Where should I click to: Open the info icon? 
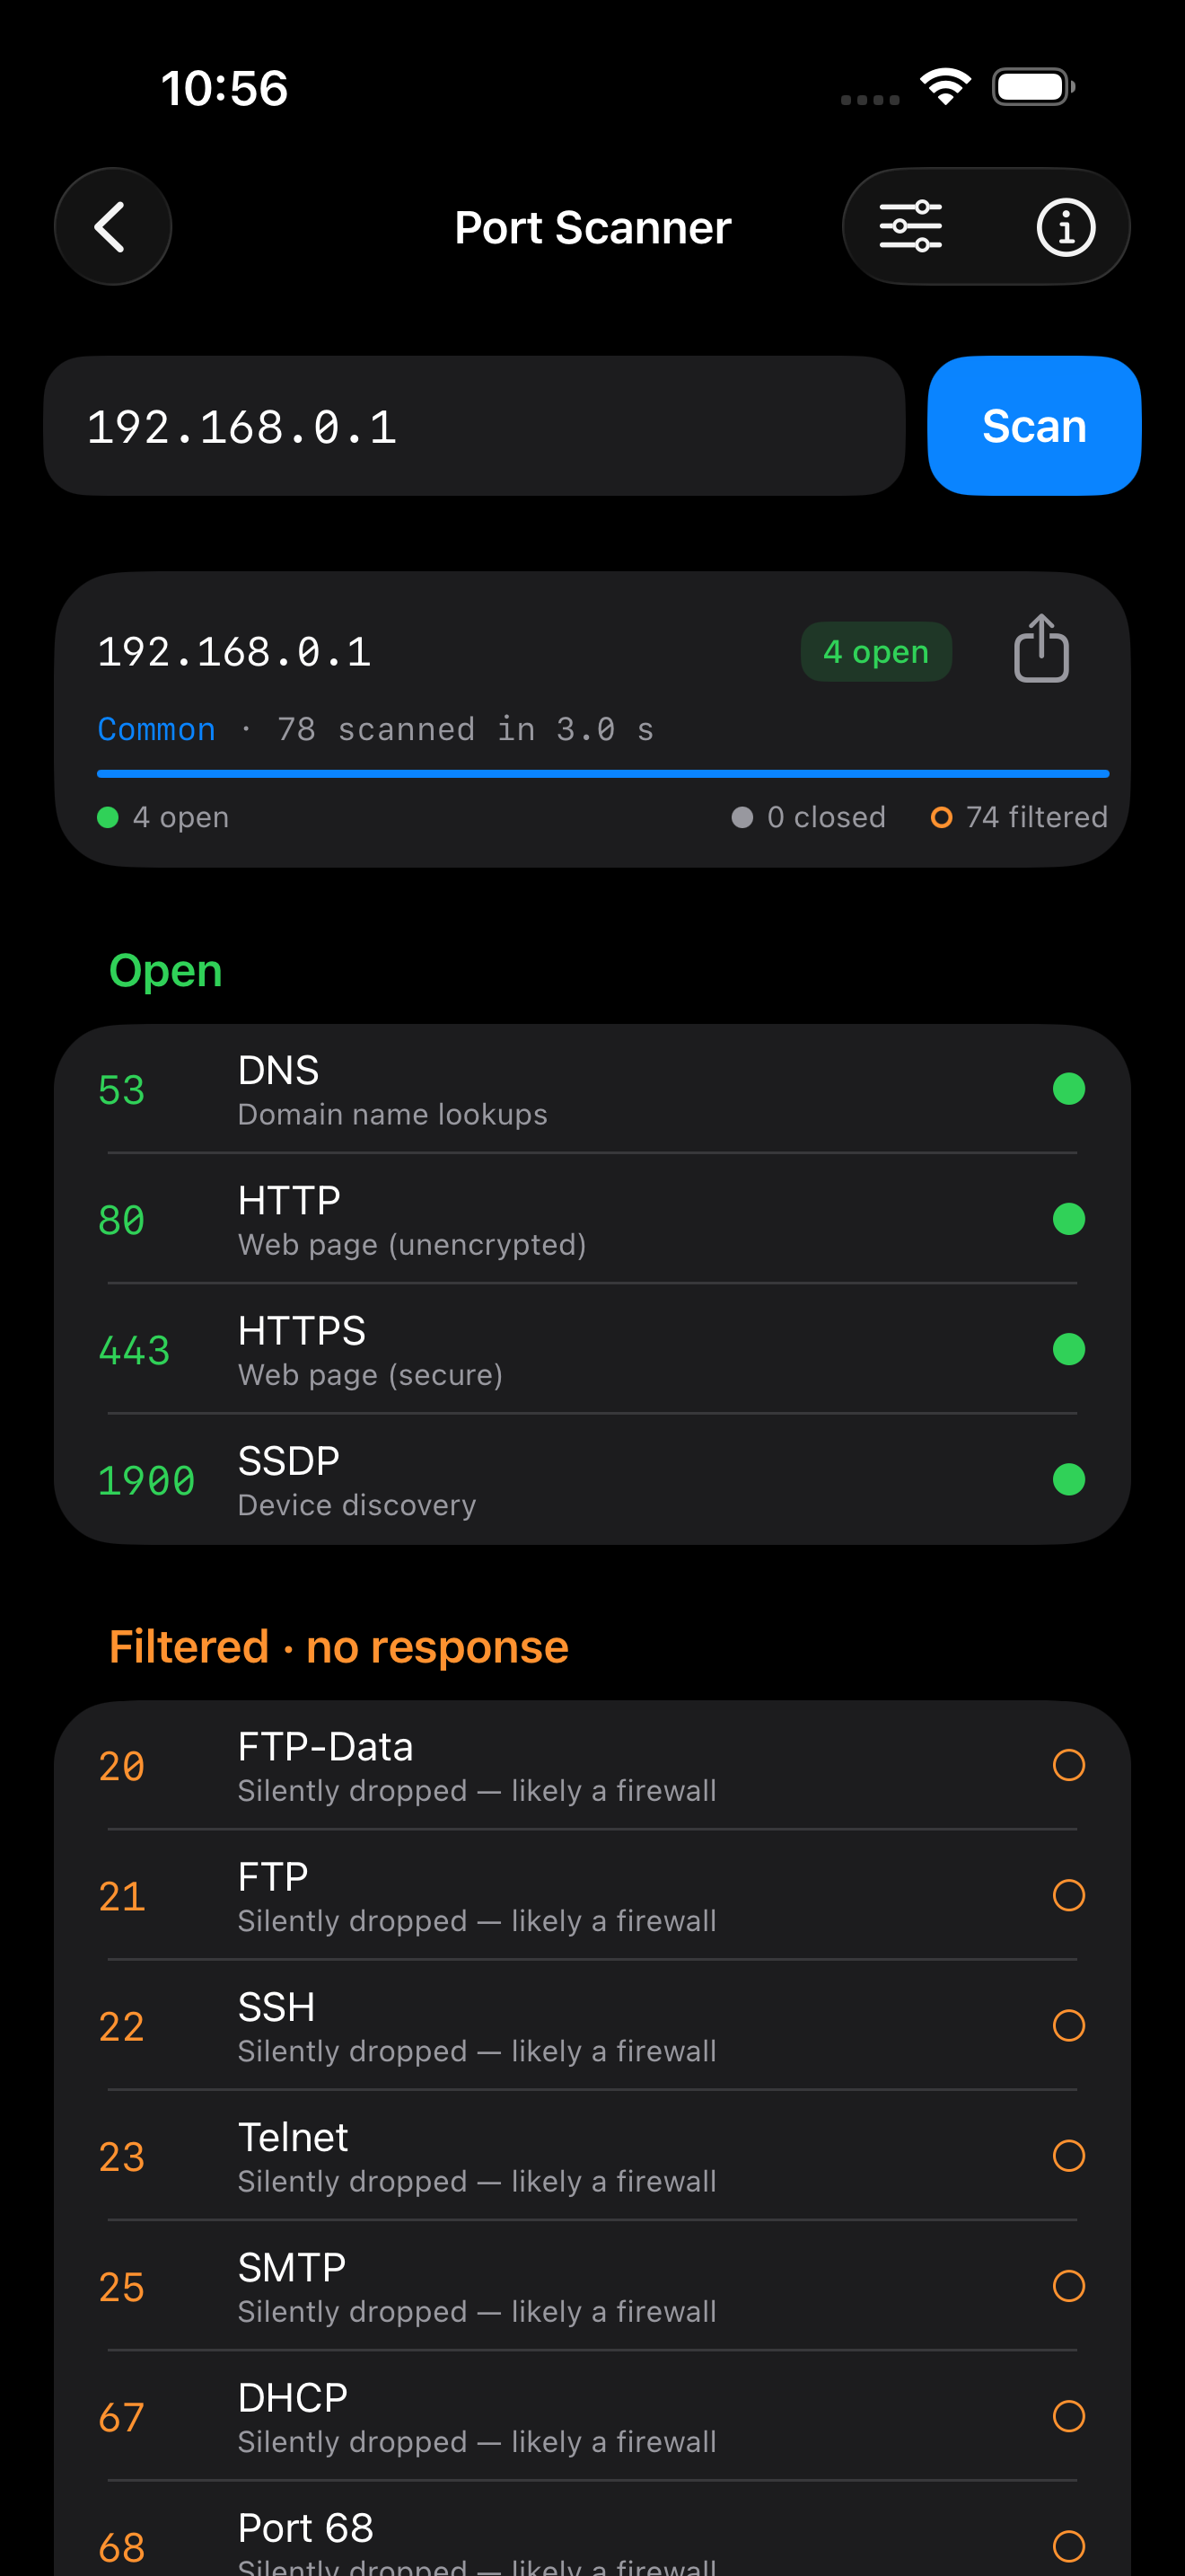pyautogui.click(x=1065, y=227)
